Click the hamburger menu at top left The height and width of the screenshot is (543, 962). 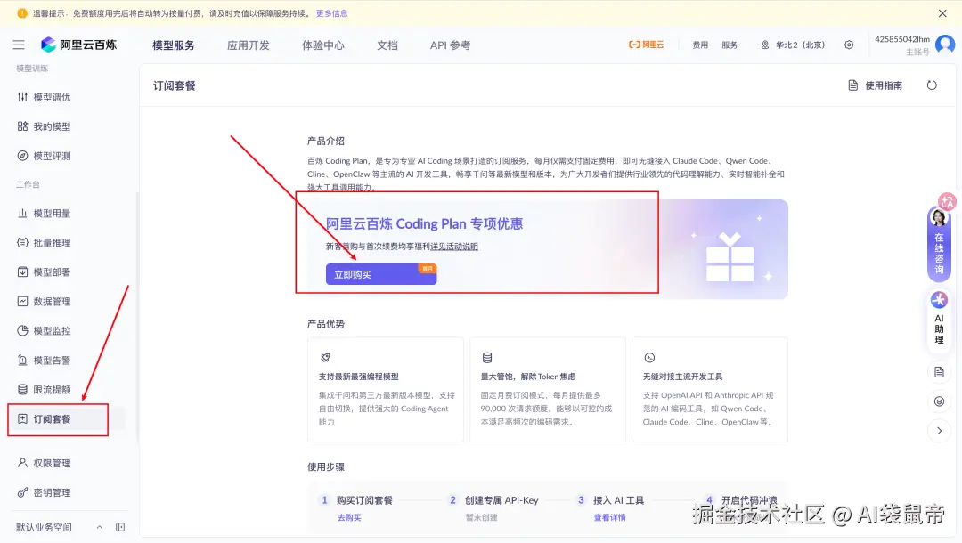[x=19, y=44]
